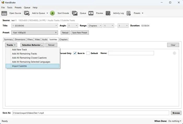This screenshot has width=183, height=124.
Task: Enable the Default checkbox
Action: point(88,53)
